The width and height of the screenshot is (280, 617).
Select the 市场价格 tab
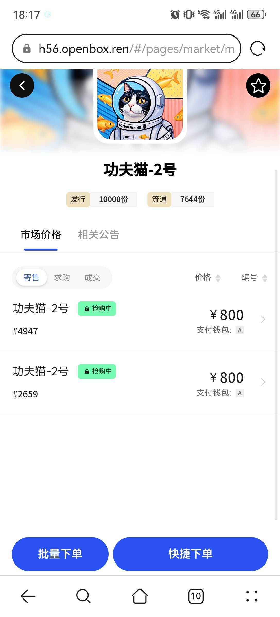pyautogui.click(x=41, y=234)
